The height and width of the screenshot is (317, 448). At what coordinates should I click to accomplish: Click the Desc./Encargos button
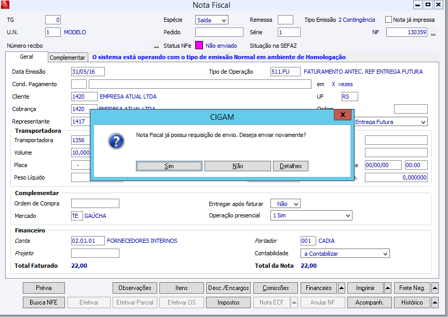(x=228, y=288)
